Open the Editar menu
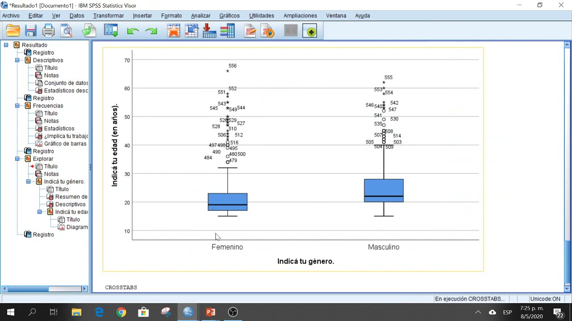Image resolution: width=572 pixels, height=321 pixels. click(36, 16)
